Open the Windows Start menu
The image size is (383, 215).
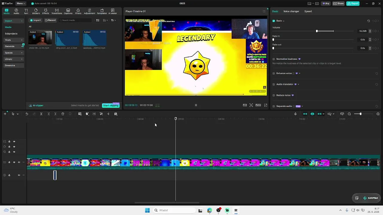click(147, 210)
